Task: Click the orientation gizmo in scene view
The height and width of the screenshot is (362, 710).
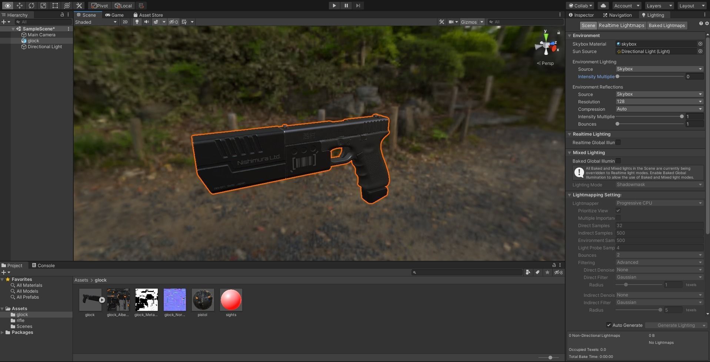Action: click(546, 45)
